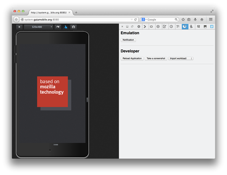Open developer tools in a separate window
The image size is (227, 175).
pos(132,27)
